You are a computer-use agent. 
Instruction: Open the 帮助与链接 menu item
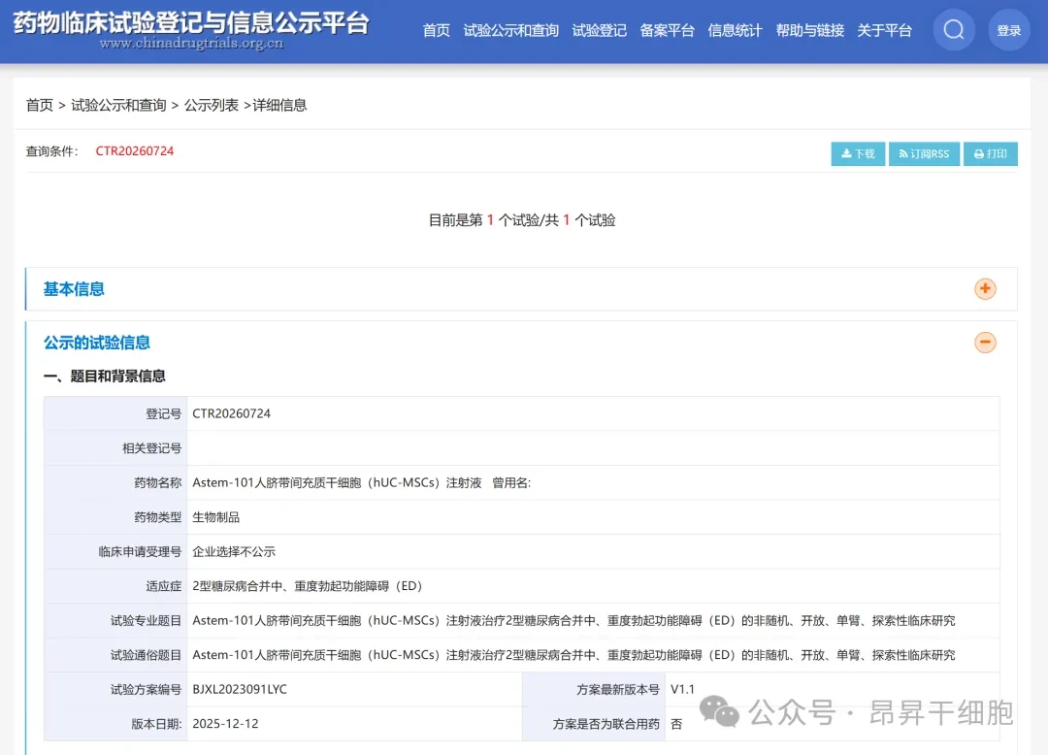(x=809, y=31)
